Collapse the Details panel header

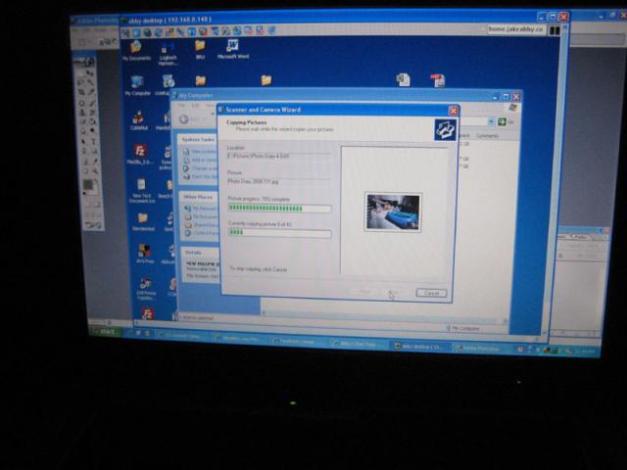200,253
